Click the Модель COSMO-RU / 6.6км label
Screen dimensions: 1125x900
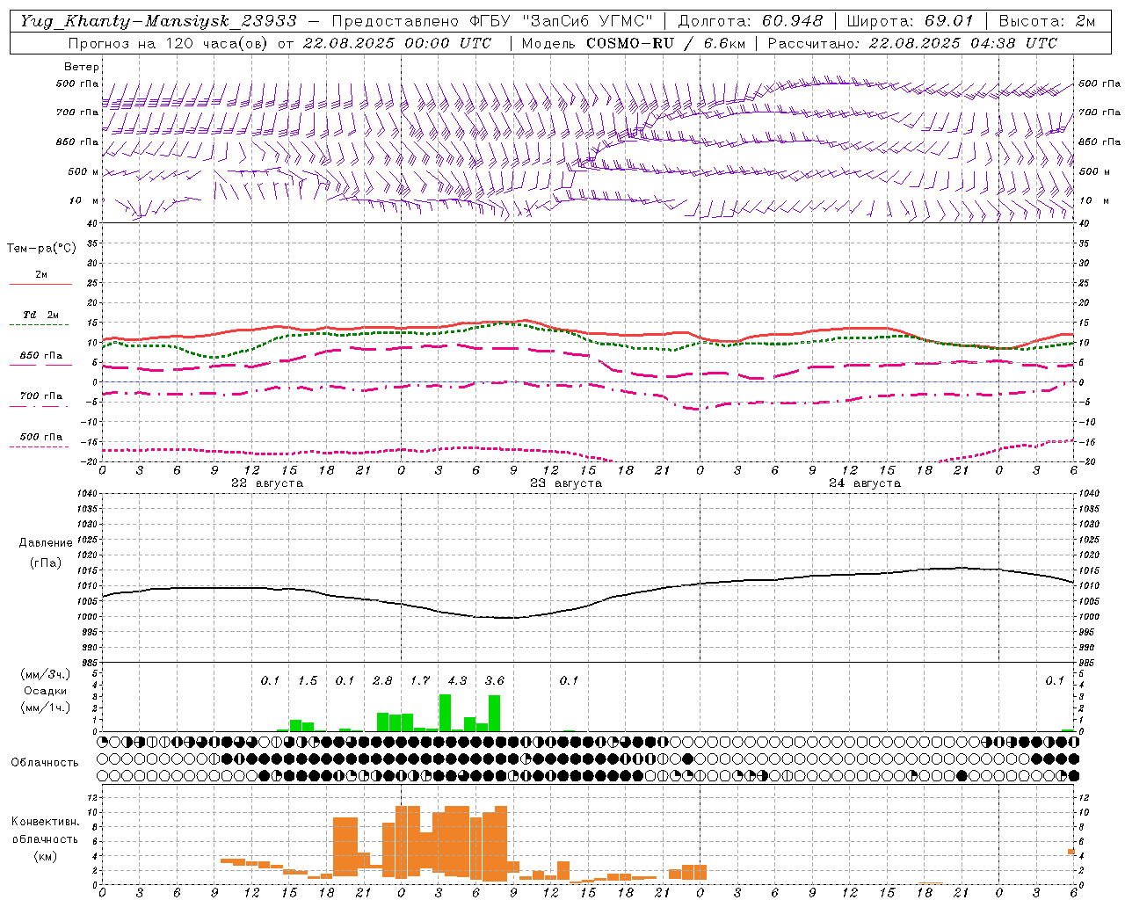(634, 42)
